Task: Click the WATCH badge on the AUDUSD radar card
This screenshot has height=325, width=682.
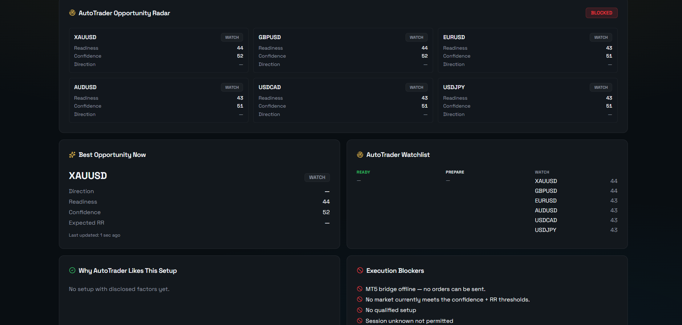Action: tap(232, 87)
